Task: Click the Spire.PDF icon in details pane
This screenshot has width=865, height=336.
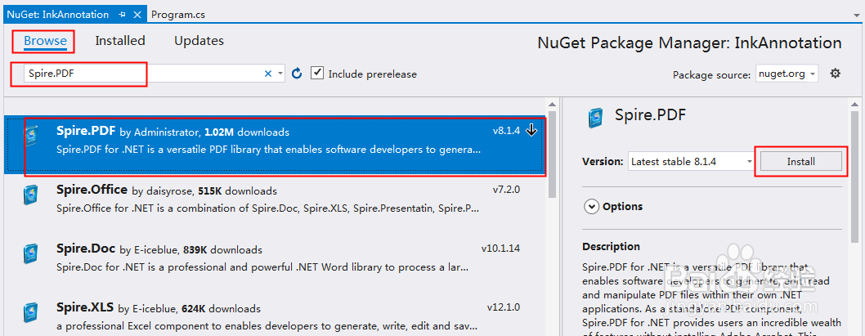Action: pyautogui.click(x=595, y=117)
